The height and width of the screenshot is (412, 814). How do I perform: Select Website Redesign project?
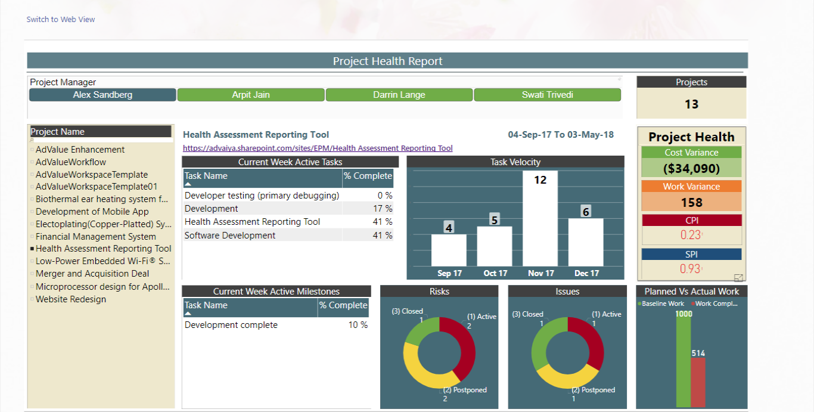[x=71, y=299]
